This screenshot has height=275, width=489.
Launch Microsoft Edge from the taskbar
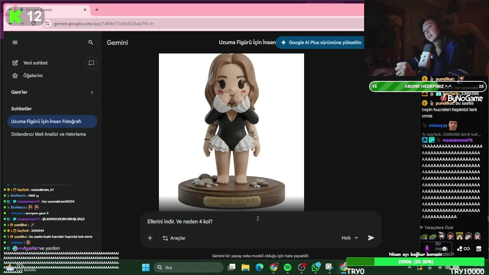259,267
